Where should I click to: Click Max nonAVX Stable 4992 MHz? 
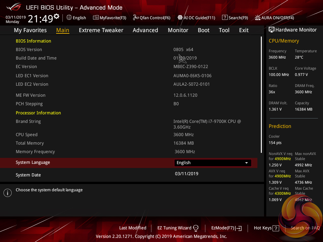pos(303,165)
